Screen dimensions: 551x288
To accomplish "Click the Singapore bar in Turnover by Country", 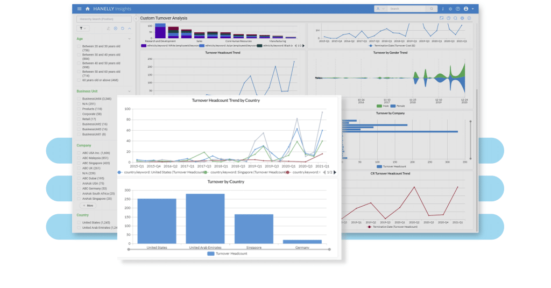I will pos(254,229).
